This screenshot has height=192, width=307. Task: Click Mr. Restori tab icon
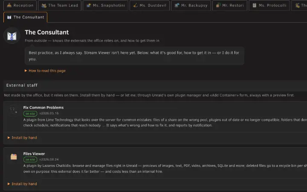218,6
